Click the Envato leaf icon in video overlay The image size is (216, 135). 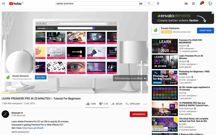(x=8, y=77)
